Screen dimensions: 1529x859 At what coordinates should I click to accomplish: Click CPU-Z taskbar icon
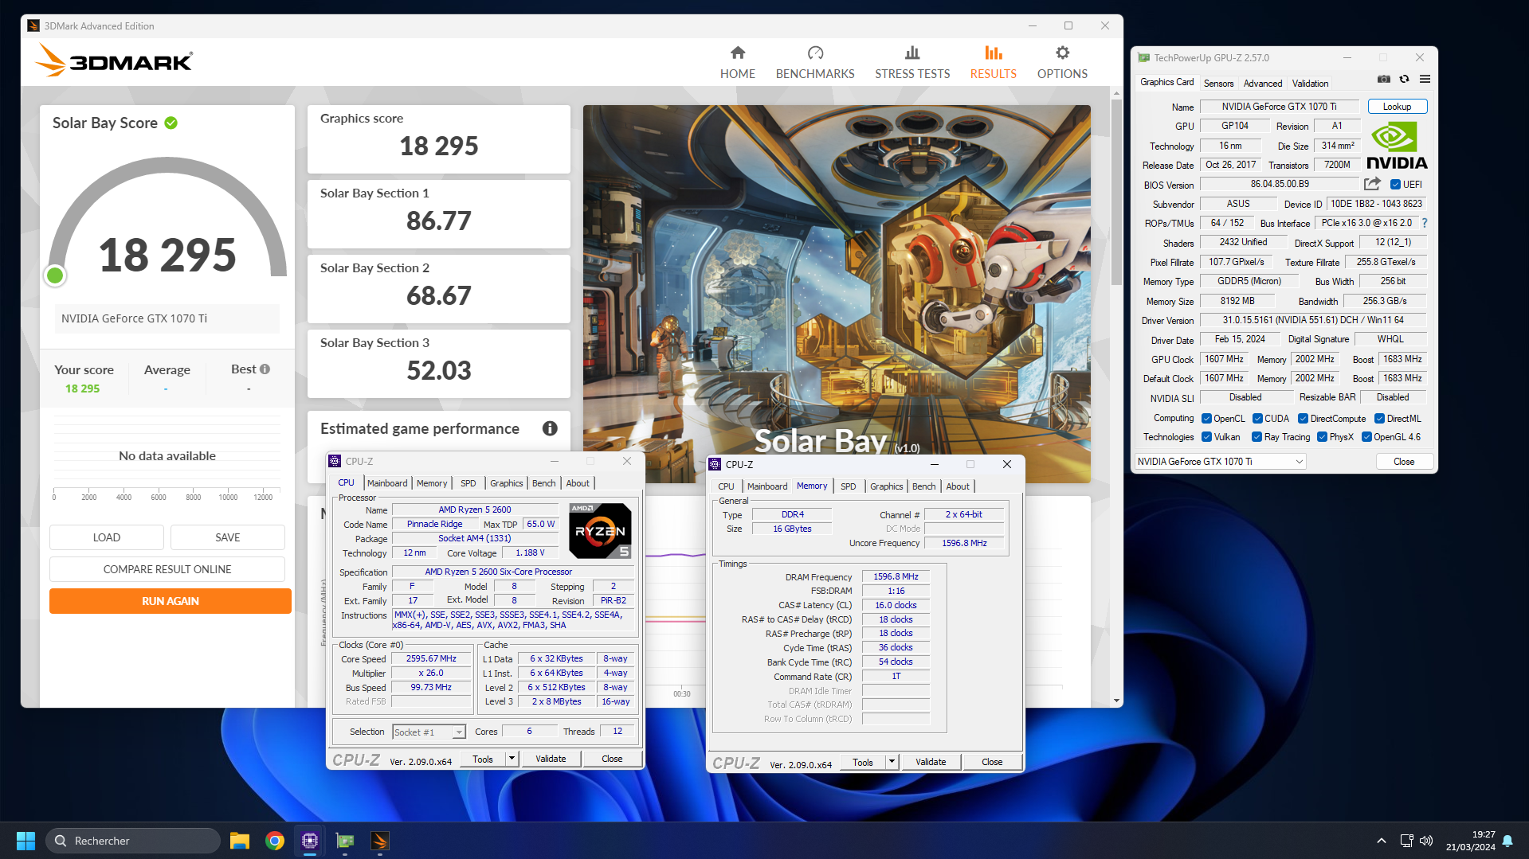point(310,841)
